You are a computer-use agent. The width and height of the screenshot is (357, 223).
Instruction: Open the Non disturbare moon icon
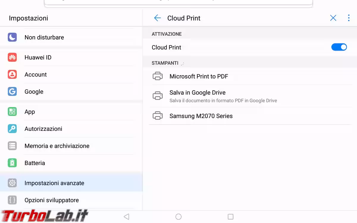click(12, 37)
